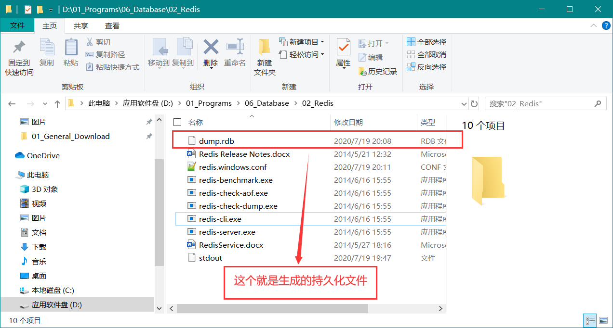The height and width of the screenshot is (328, 613).
Task: Click the Pin to Quick Access icon
Action: 19,48
